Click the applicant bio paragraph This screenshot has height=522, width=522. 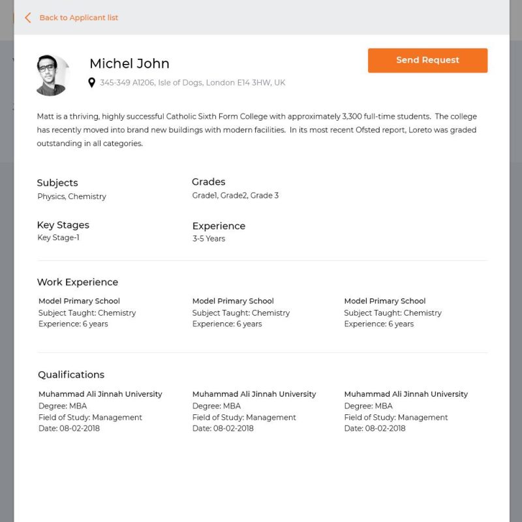pos(256,130)
